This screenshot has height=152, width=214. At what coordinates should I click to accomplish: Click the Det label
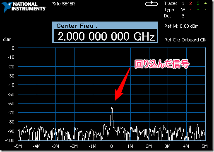[168, 16]
